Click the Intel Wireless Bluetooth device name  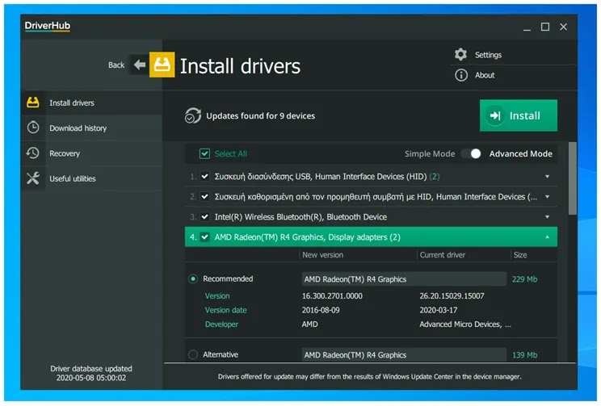[300, 217]
